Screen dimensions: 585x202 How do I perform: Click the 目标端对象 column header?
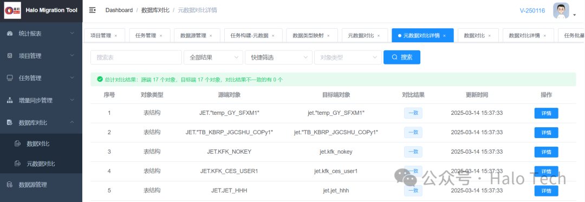coord(336,95)
